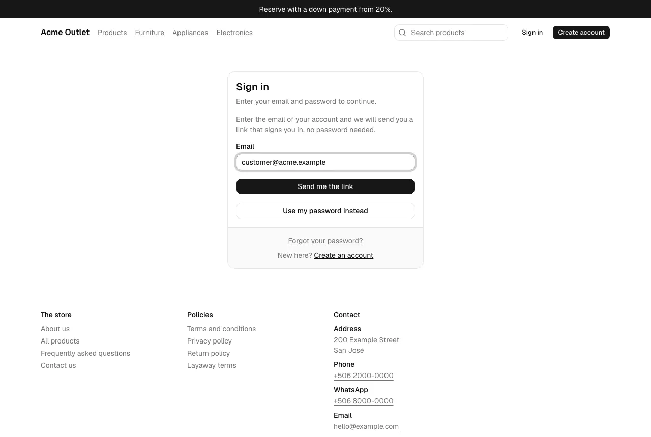Click the Policies footer heading
This screenshot has width=651, height=437.
coord(200,315)
